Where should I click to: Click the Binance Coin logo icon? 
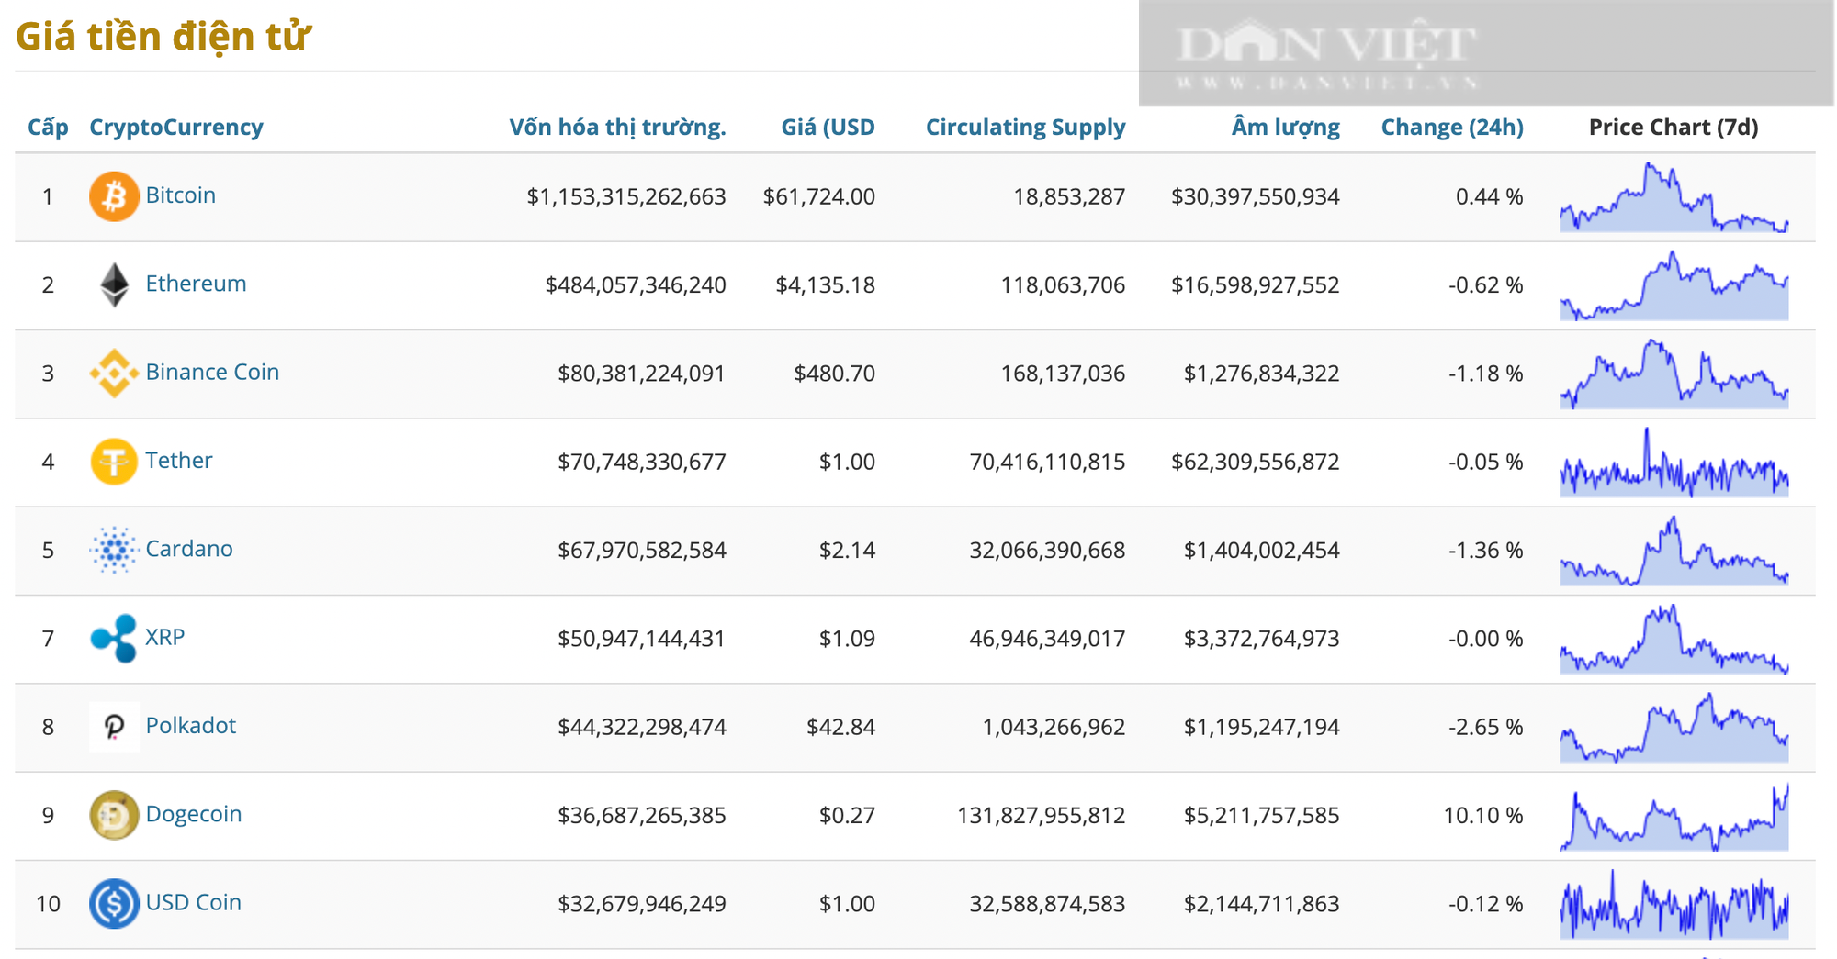(x=114, y=374)
